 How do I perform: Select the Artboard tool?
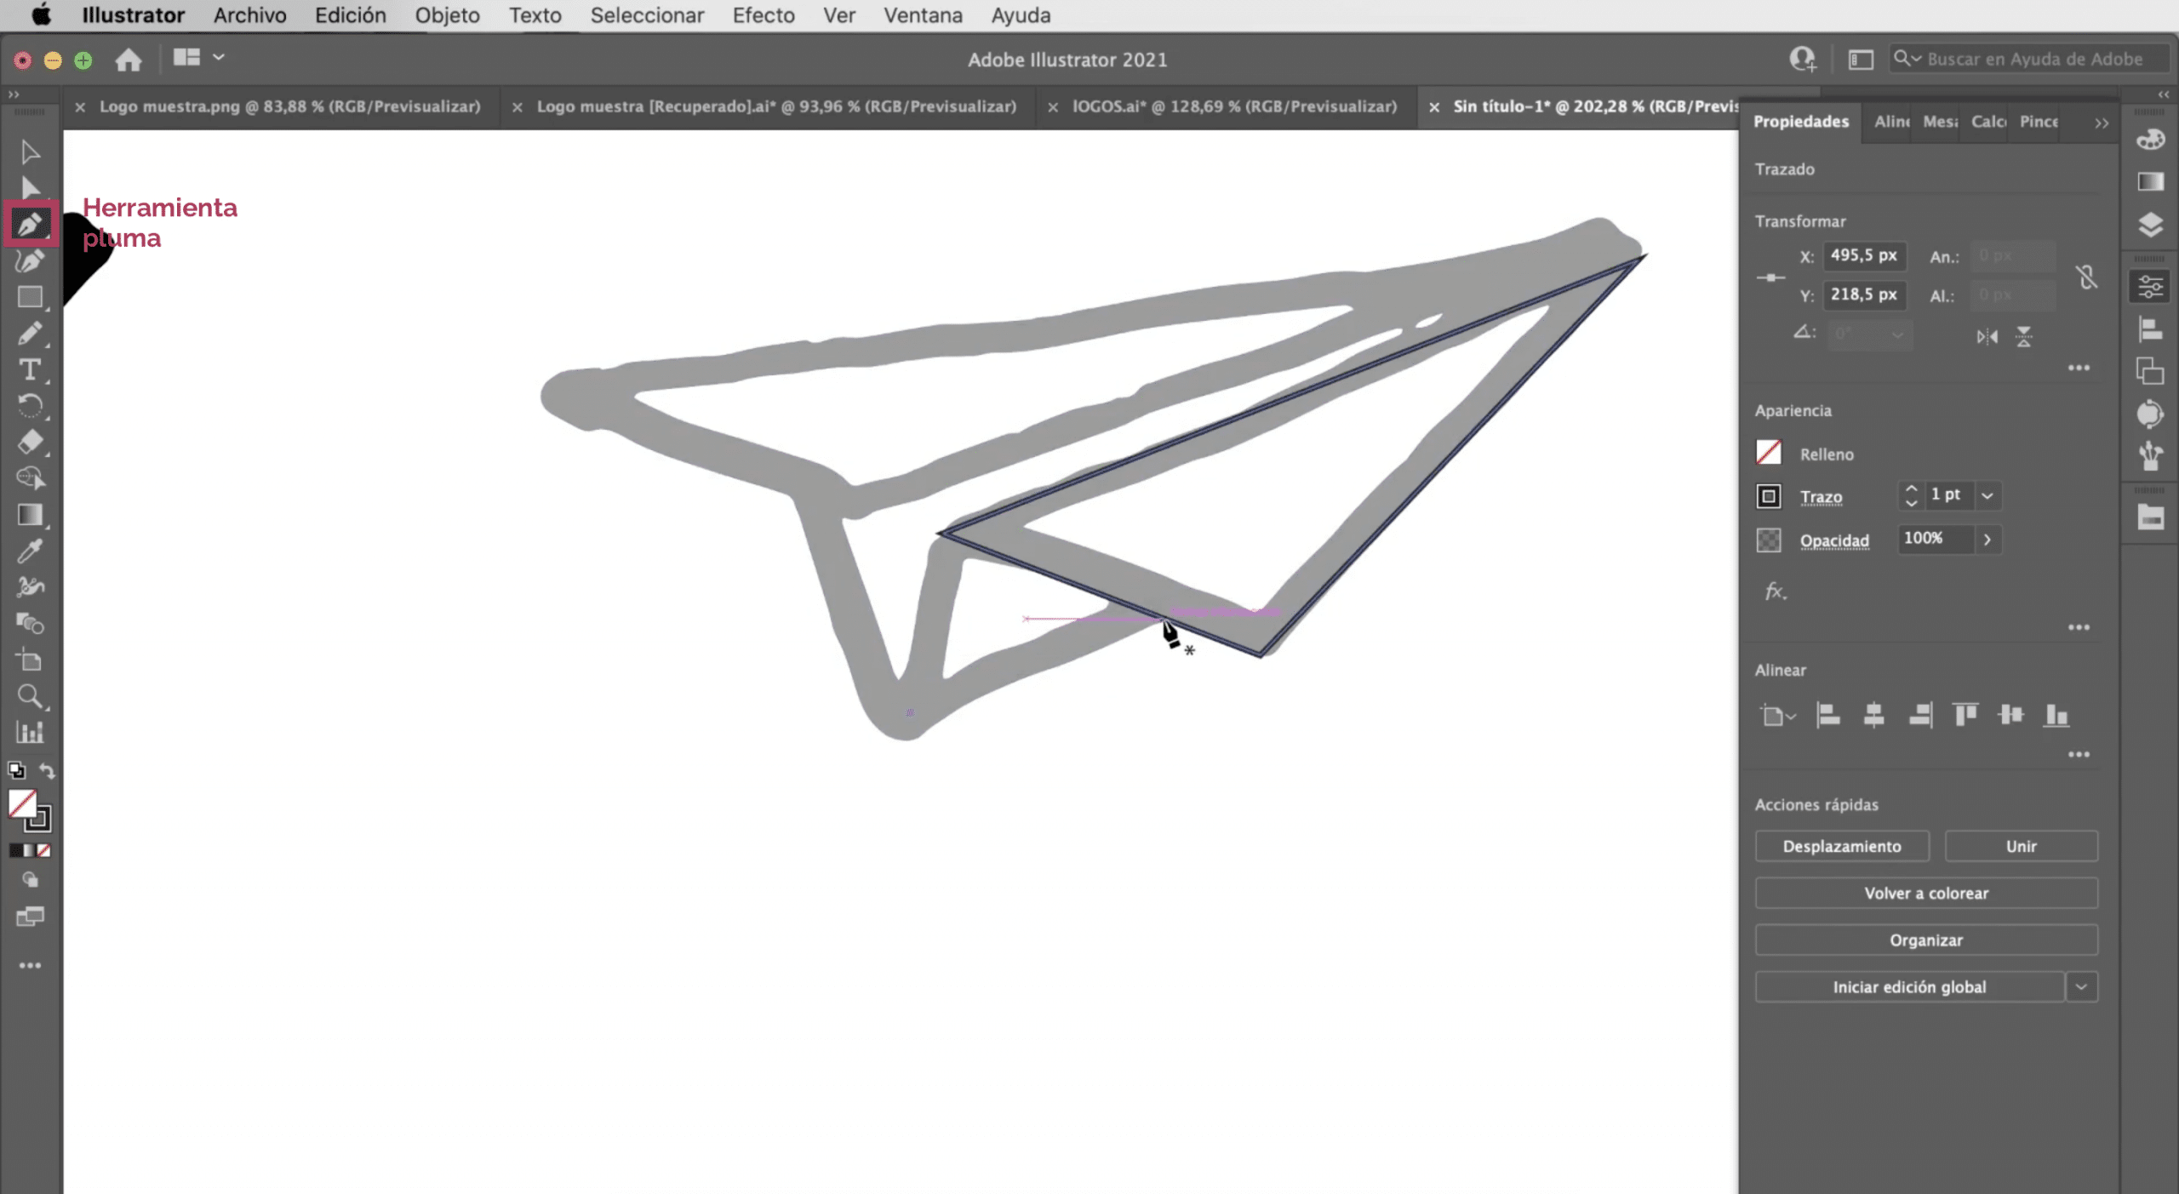(x=30, y=660)
